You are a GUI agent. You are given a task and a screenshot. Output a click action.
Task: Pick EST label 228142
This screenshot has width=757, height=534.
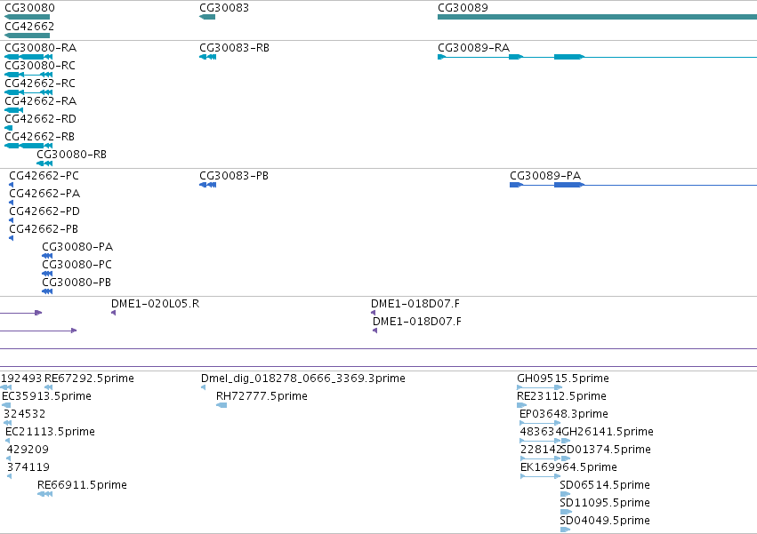[x=541, y=450]
